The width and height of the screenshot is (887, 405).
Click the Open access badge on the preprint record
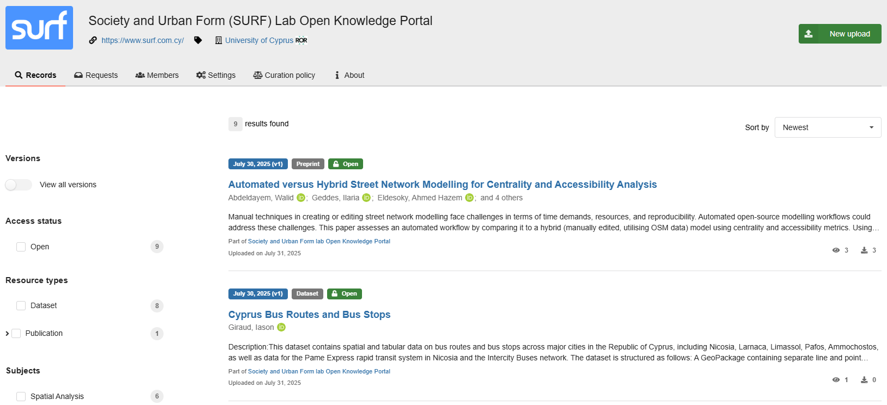[346, 164]
